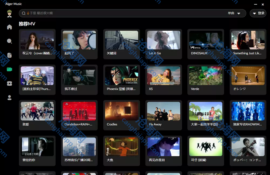
Task: Expand the 单曲 search type dropdown
Action: click(x=234, y=13)
